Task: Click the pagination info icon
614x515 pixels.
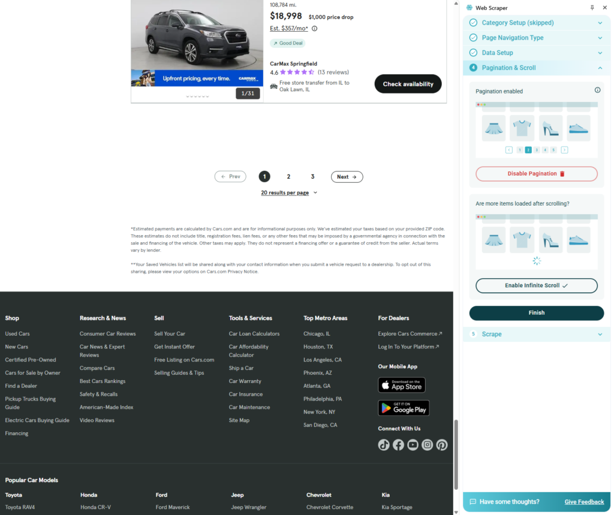Action: [x=597, y=91]
